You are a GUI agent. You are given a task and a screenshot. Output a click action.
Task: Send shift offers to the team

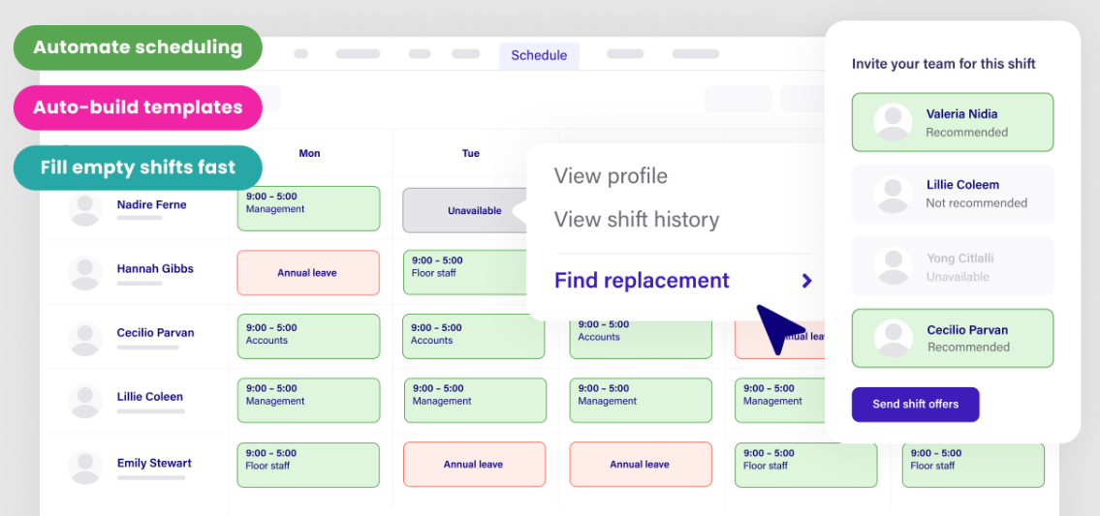(915, 405)
